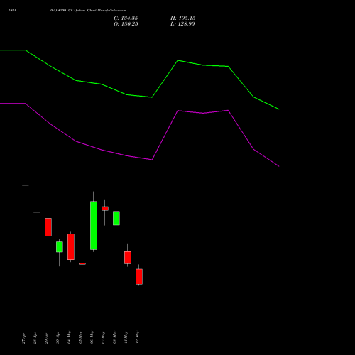Select the tall green candlestick for 06 May
This screenshot has height=355, width=355.
point(94,225)
